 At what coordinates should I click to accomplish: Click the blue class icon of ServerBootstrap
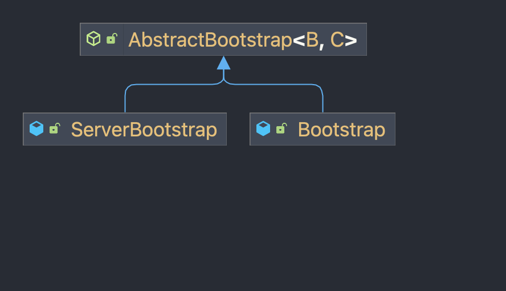coord(36,128)
